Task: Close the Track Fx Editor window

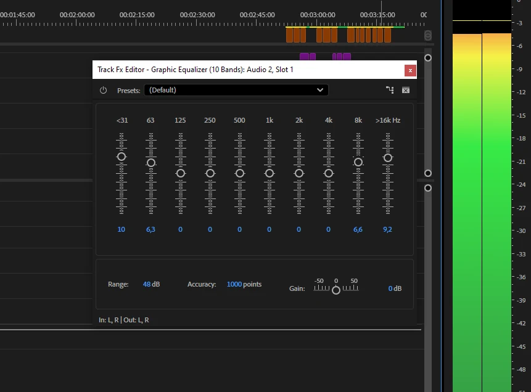Action: 410,70
